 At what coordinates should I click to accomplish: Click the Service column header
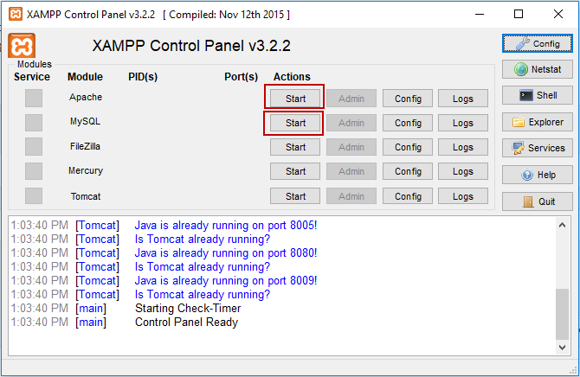coord(32,76)
